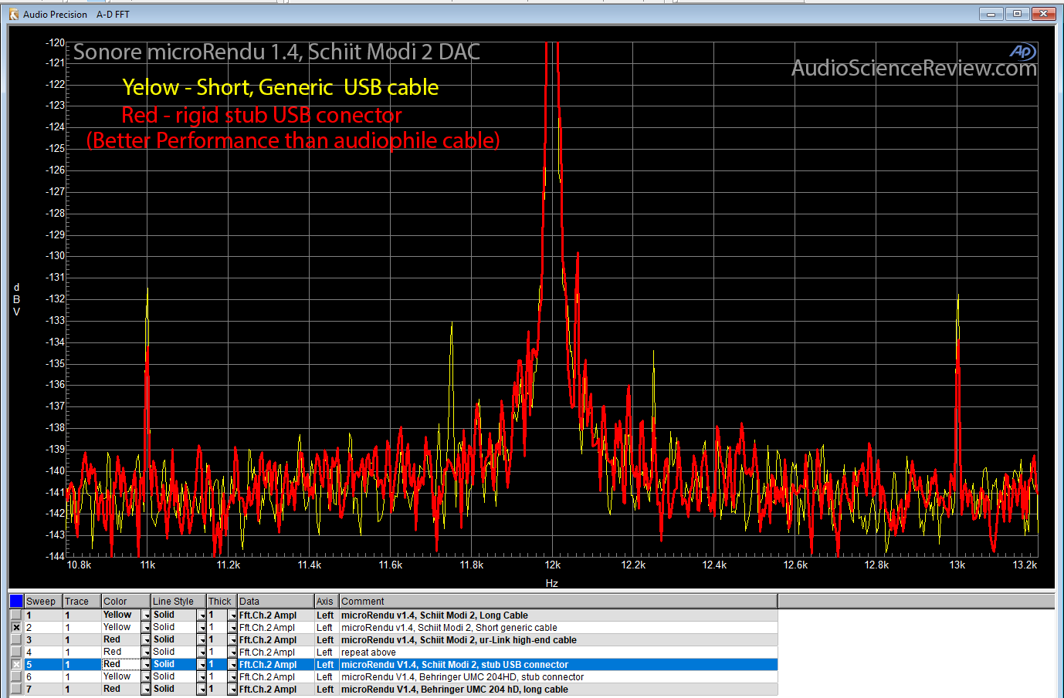Image resolution: width=1064 pixels, height=698 pixels.
Task: Click the AP logo on the graph
Action: pyautogui.click(x=1022, y=52)
